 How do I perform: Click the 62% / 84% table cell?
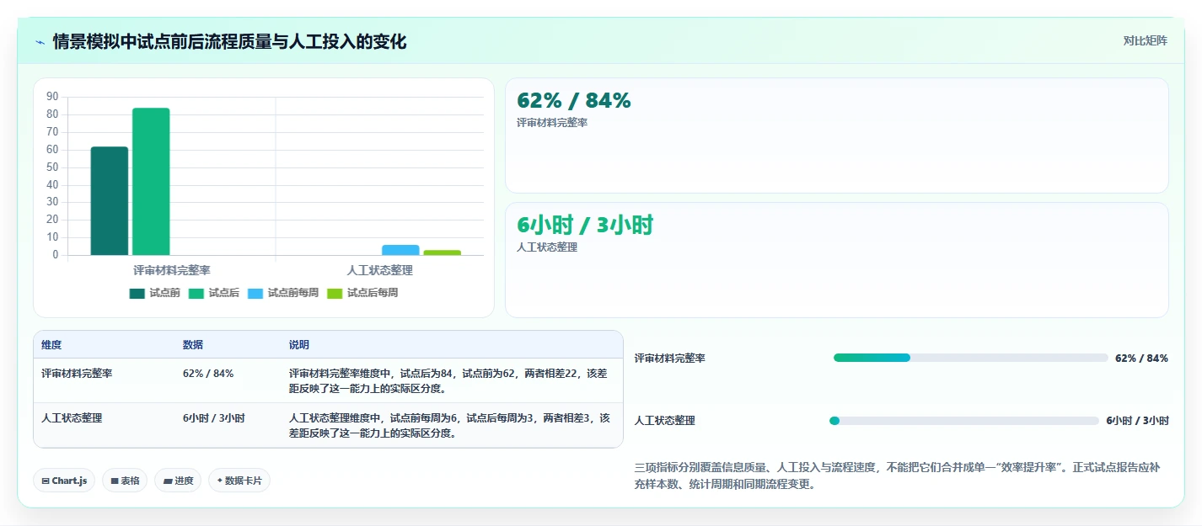coord(208,373)
